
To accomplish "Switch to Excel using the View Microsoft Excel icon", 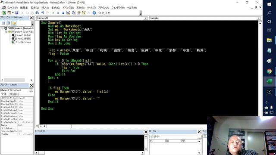I will click(4, 12).
